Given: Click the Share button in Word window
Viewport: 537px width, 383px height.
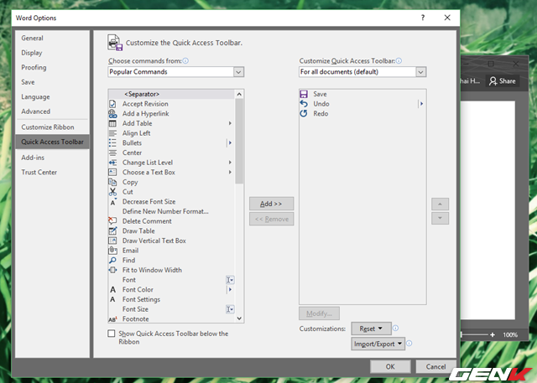Looking at the screenshot, I should pos(503,81).
